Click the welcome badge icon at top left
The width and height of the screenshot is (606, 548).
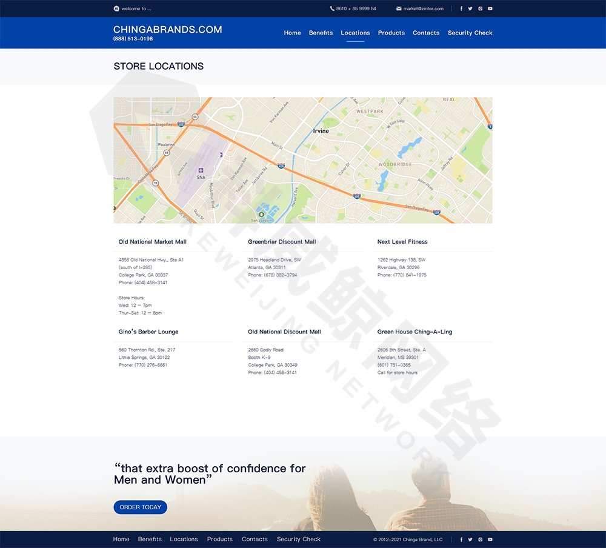click(x=116, y=8)
